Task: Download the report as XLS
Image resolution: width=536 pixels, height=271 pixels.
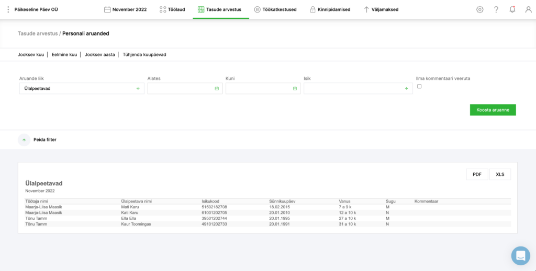Action: pos(500,174)
